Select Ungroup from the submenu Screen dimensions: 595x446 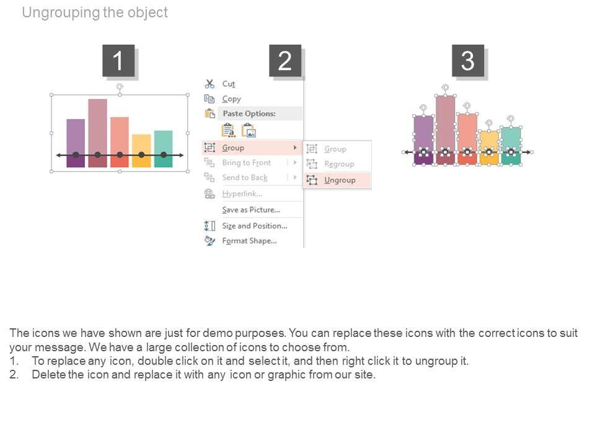pyautogui.click(x=340, y=180)
